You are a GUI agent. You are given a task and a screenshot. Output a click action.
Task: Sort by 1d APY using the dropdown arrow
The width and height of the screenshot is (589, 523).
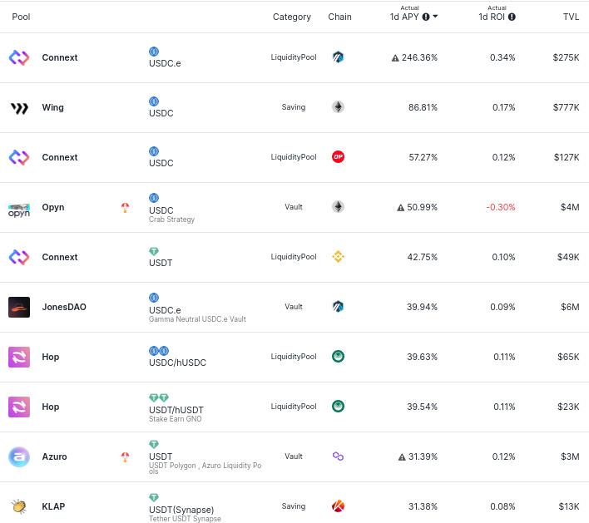pos(435,17)
